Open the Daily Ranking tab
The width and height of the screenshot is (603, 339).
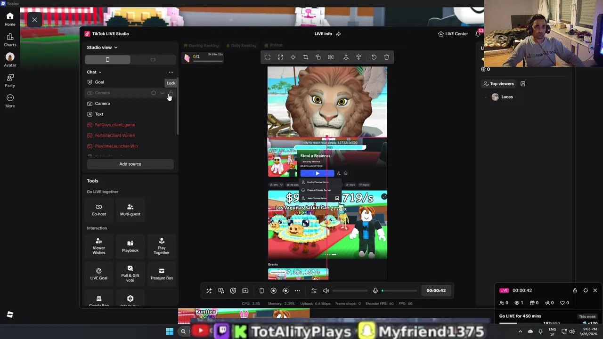click(241, 46)
